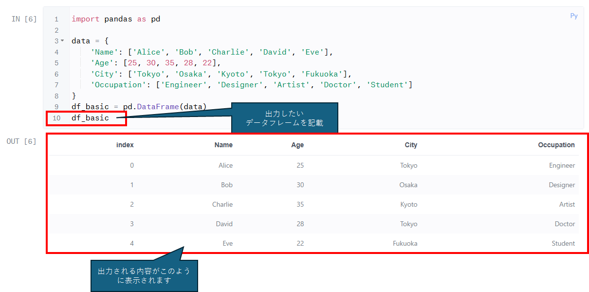Place cursor on line 10 df_basic
This screenshot has width=589, height=292.
tap(90, 118)
